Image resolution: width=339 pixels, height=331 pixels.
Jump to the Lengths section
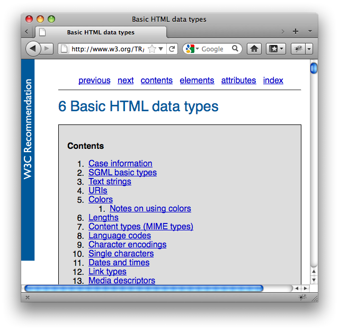pos(104,218)
